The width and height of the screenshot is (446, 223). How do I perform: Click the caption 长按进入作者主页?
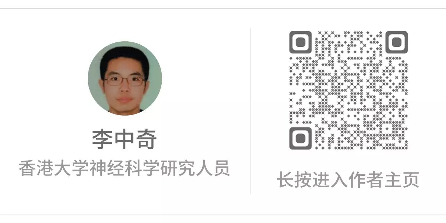tap(348, 180)
